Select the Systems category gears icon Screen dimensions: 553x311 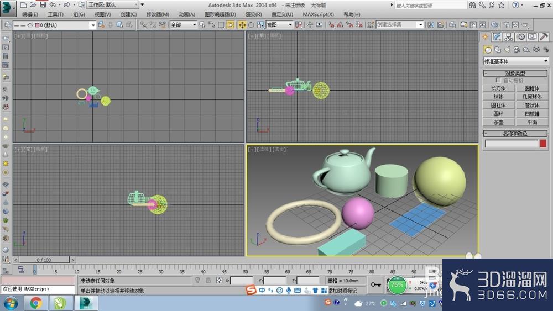(x=546, y=50)
